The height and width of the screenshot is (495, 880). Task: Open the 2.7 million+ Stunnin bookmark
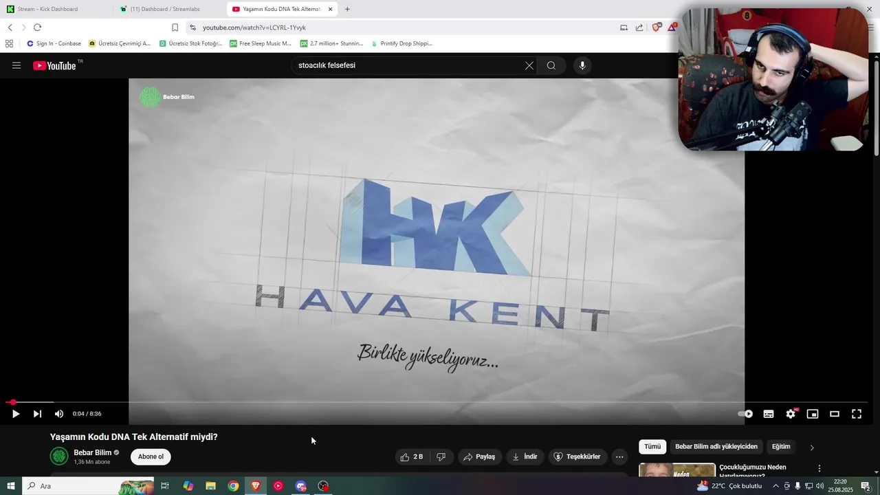click(331, 43)
